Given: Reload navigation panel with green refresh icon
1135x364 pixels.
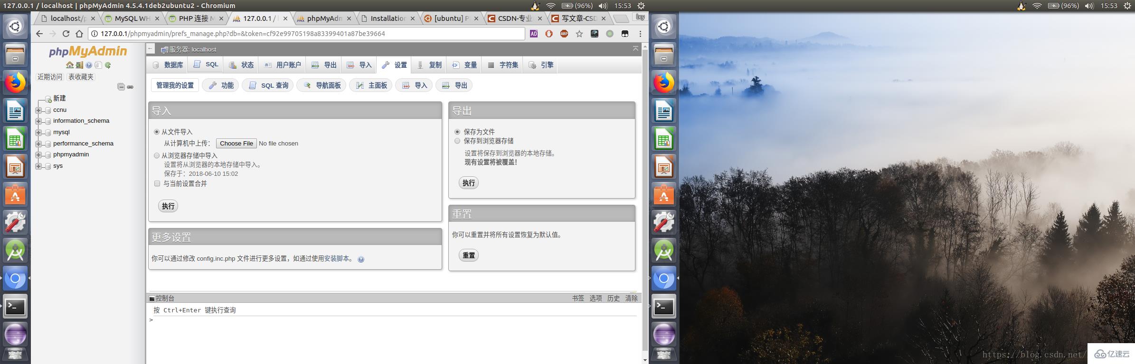Looking at the screenshot, I should [108, 65].
